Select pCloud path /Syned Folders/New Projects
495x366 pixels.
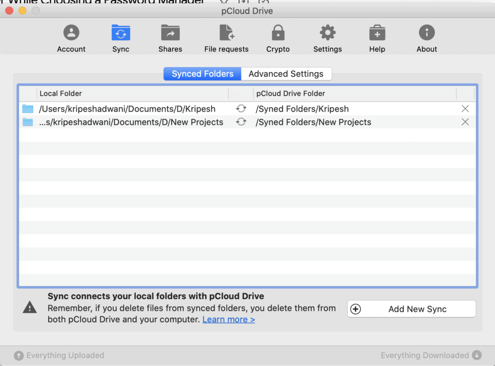tap(313, 122)
